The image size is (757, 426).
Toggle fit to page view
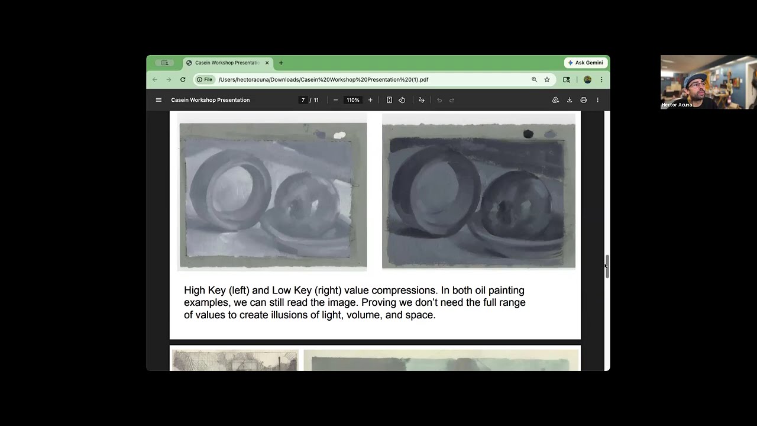(389, 100)
